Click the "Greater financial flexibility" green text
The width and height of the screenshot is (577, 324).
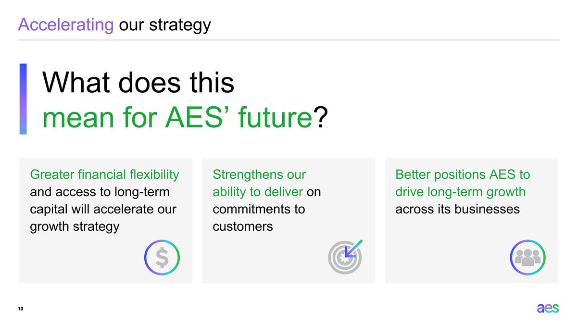104,174
